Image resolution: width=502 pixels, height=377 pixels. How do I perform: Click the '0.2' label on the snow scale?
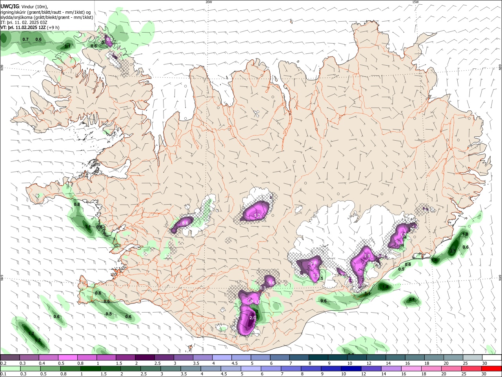(x=3, y=363)
